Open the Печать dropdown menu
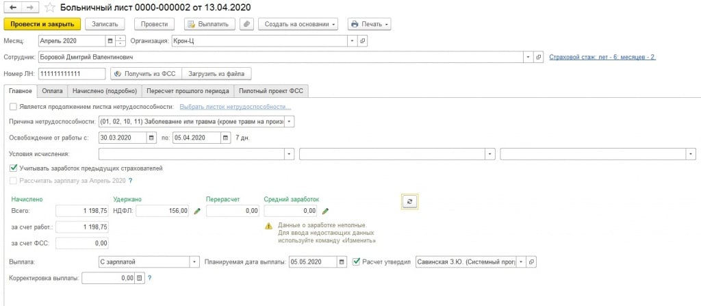Viewport: 701px width, 306px height. point(369,24)
